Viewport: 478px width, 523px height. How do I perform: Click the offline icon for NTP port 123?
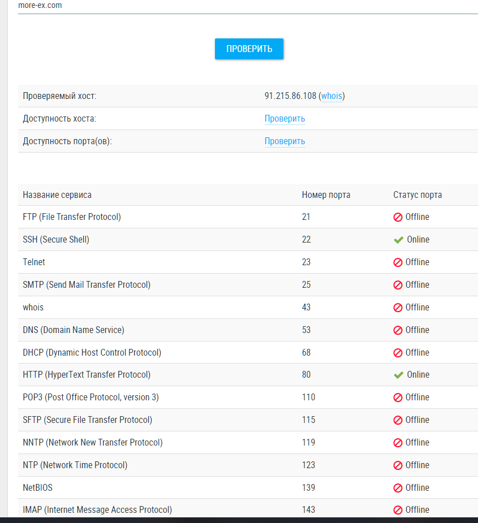398,465
